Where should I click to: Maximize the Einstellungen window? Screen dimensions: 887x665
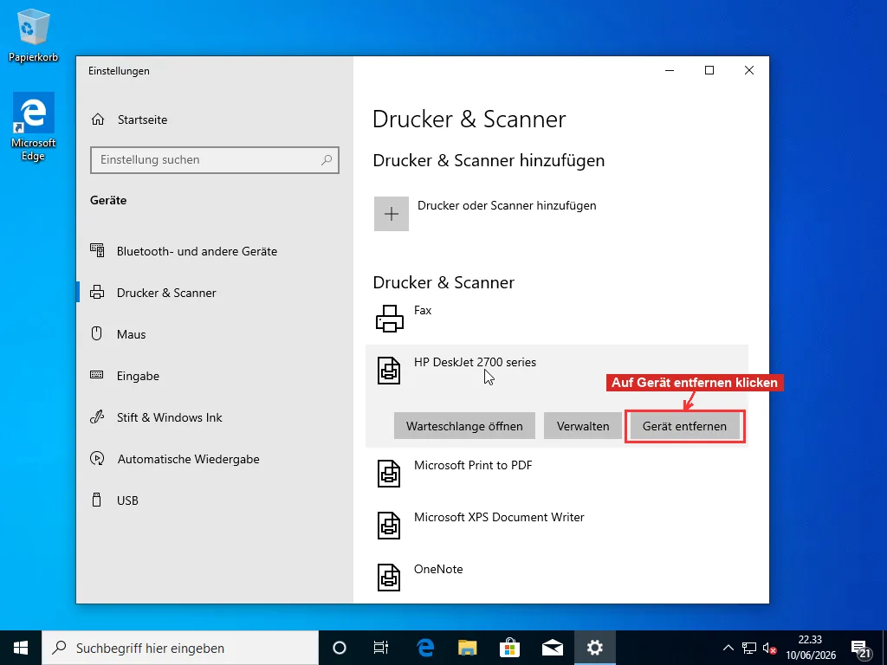709,70
